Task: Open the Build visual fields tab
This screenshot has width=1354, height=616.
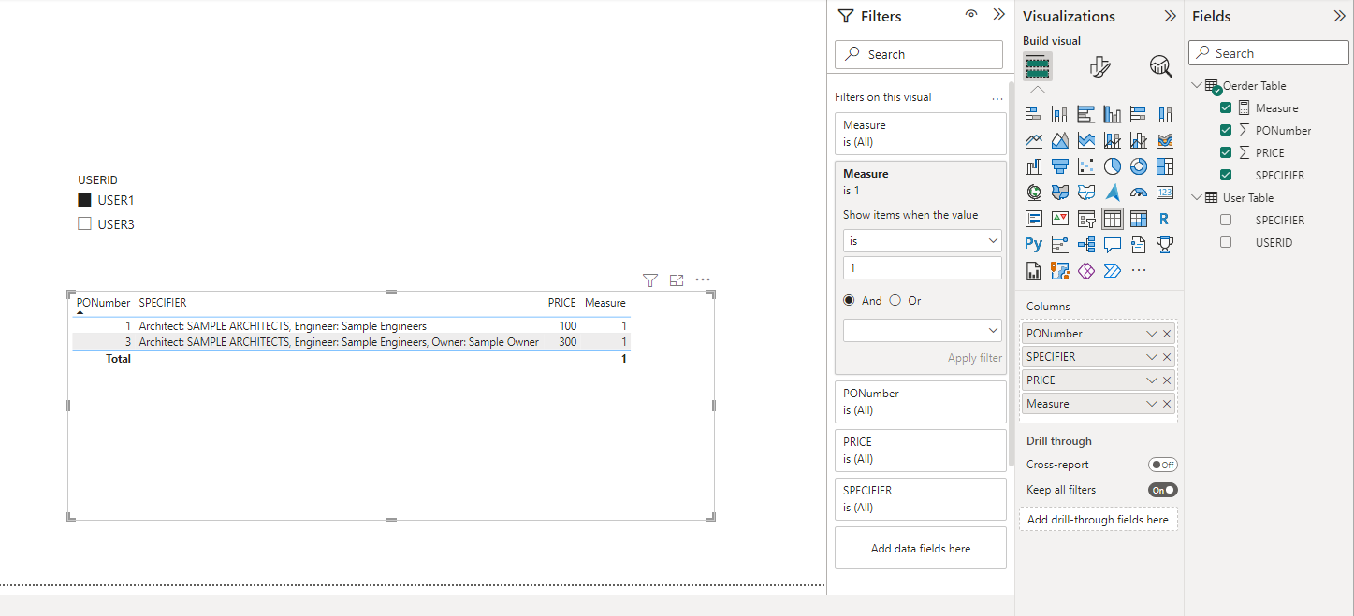Action: click(1038, 66)
